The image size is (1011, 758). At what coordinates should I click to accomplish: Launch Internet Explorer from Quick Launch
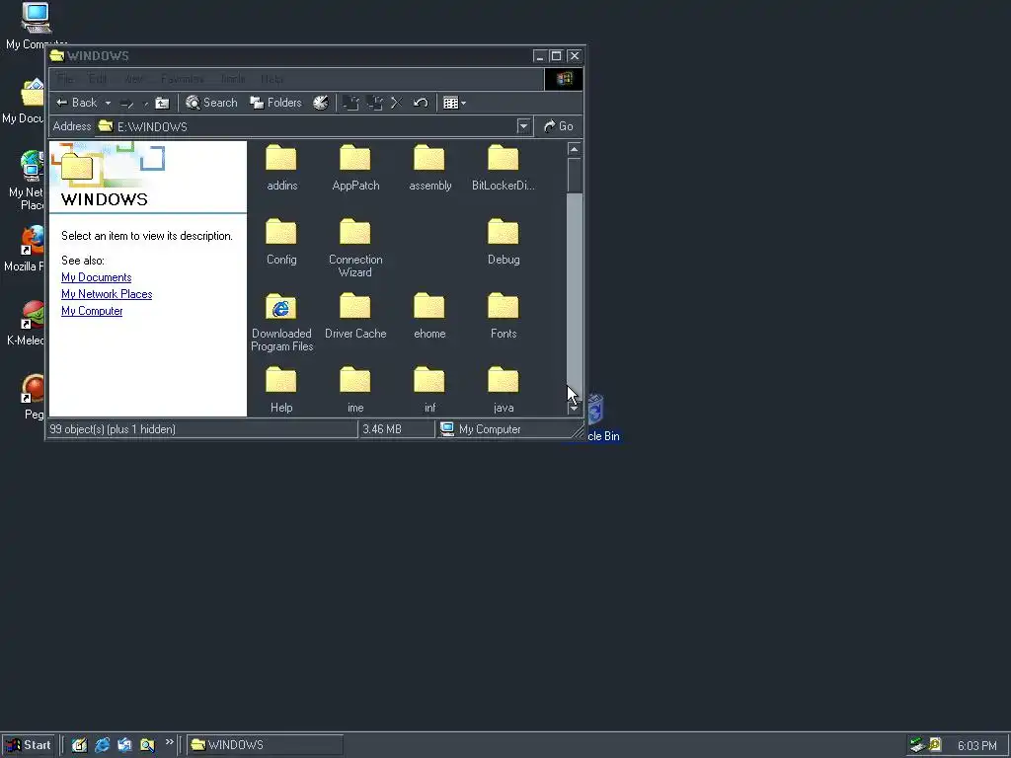click(x=102, y=745)
